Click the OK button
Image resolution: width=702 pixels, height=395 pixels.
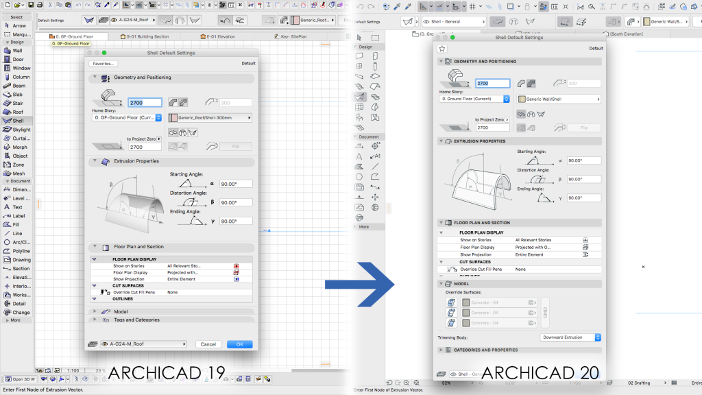239,344
